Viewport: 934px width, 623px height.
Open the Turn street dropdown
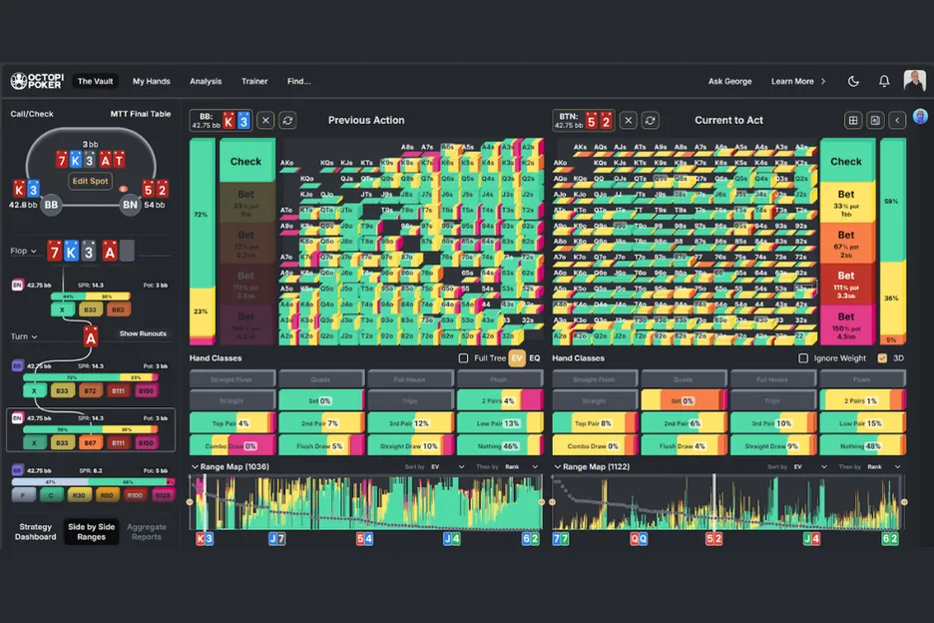point(24,336)
